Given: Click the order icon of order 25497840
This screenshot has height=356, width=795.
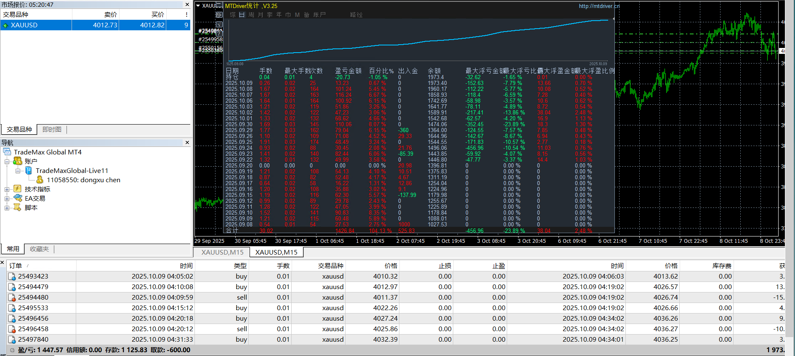Looking at the screenshot, I should pyautogui.click(x=12, y=340).
